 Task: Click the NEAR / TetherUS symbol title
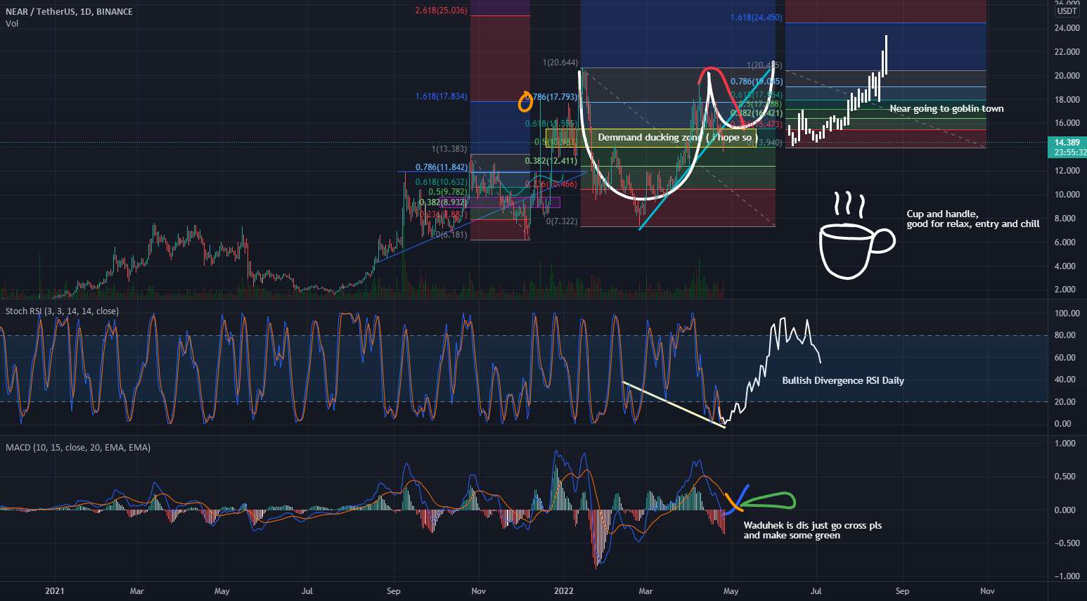(69, 11)
